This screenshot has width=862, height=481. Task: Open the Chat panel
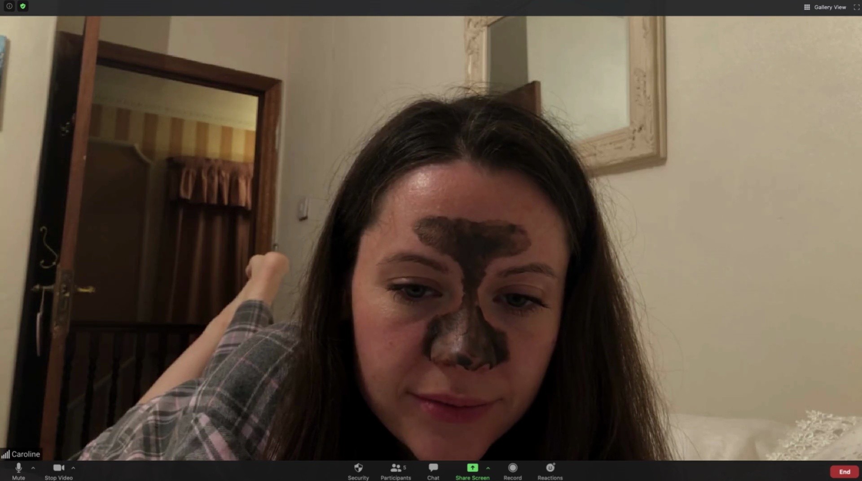point(433,471)
